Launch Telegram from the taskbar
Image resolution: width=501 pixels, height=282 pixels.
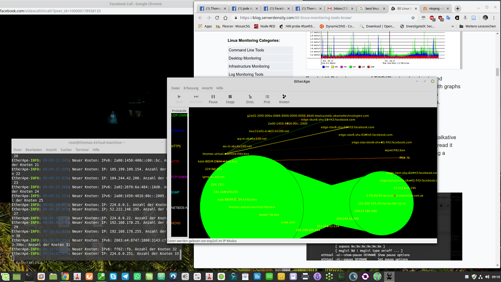[125, 277]
